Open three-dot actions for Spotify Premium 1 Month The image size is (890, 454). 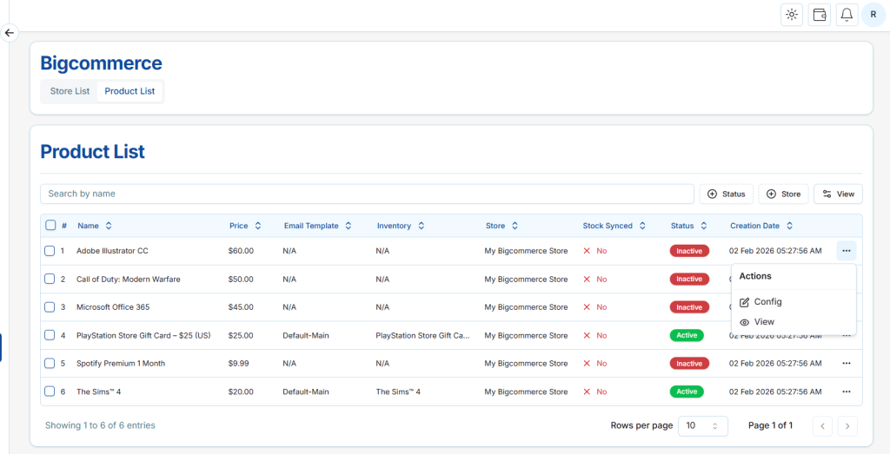pos(846,364)
